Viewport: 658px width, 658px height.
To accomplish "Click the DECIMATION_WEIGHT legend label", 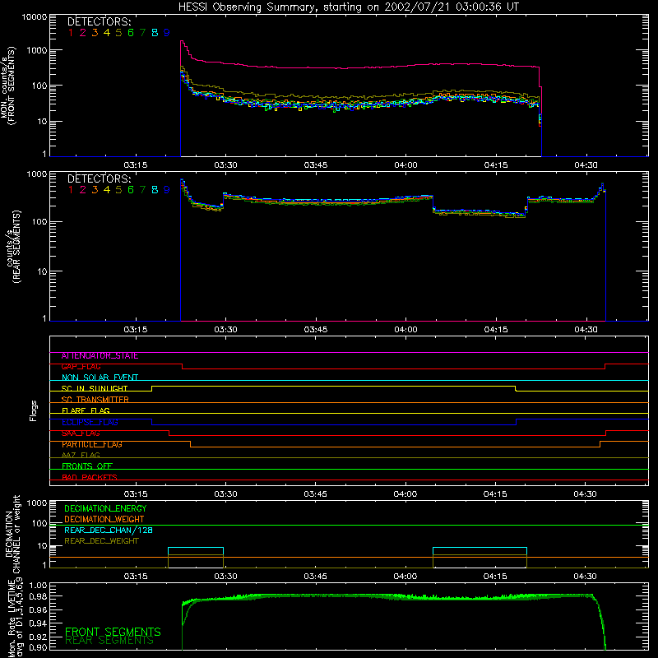I will [x=104, y=520].
